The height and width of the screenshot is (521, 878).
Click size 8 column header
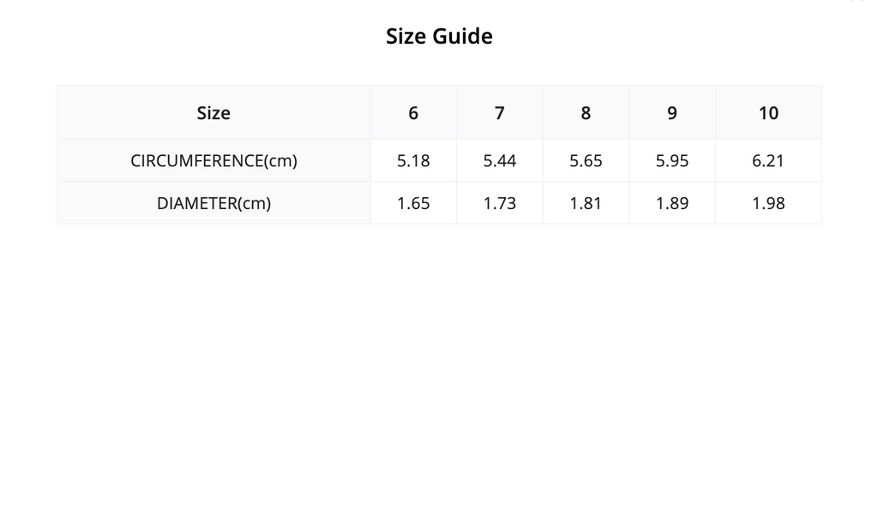point(586,112)
